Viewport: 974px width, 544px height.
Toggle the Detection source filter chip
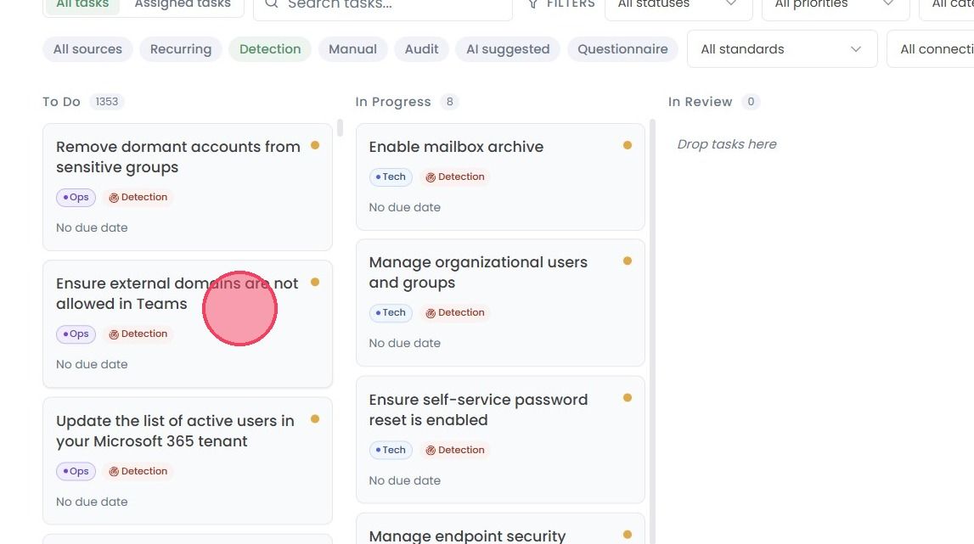tap(270, 49)
